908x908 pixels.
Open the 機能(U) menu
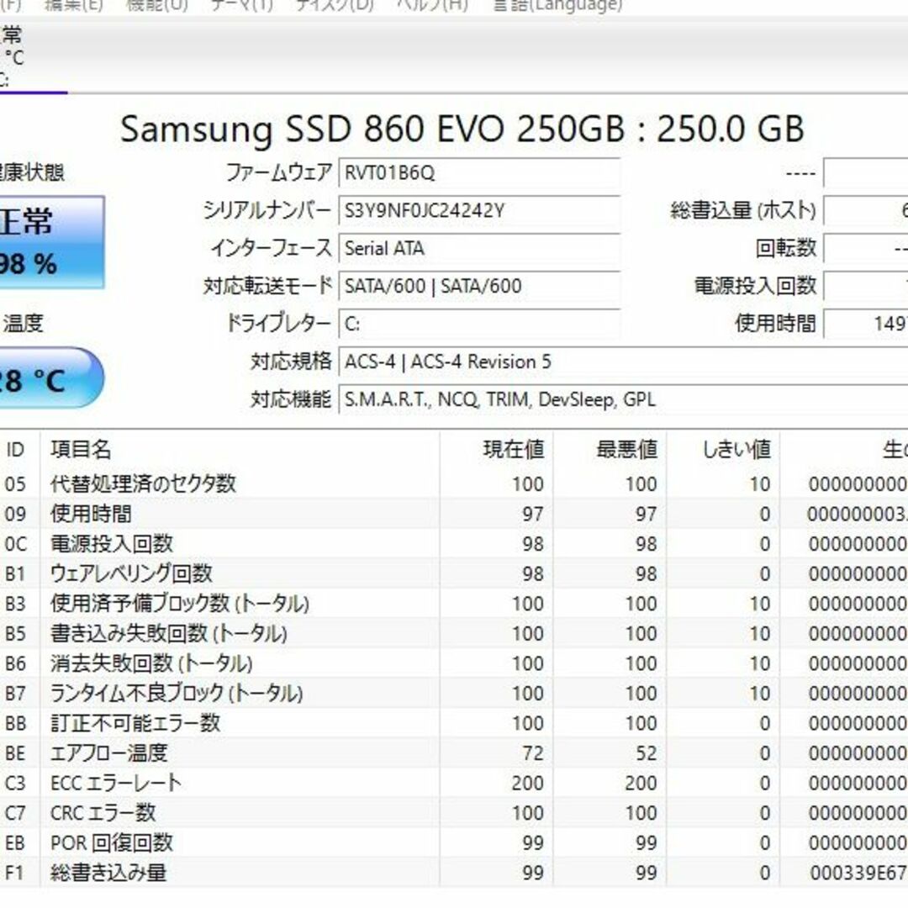[x=157, y=6]
